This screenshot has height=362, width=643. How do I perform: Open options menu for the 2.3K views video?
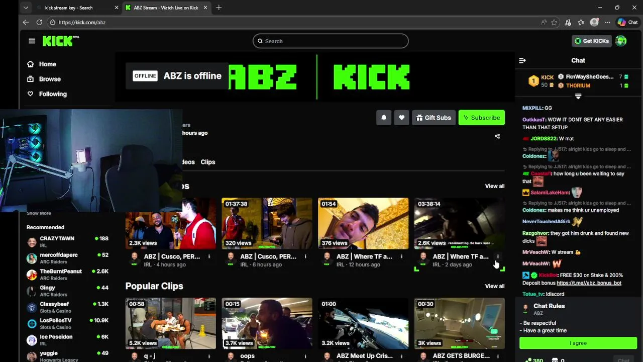209,256
